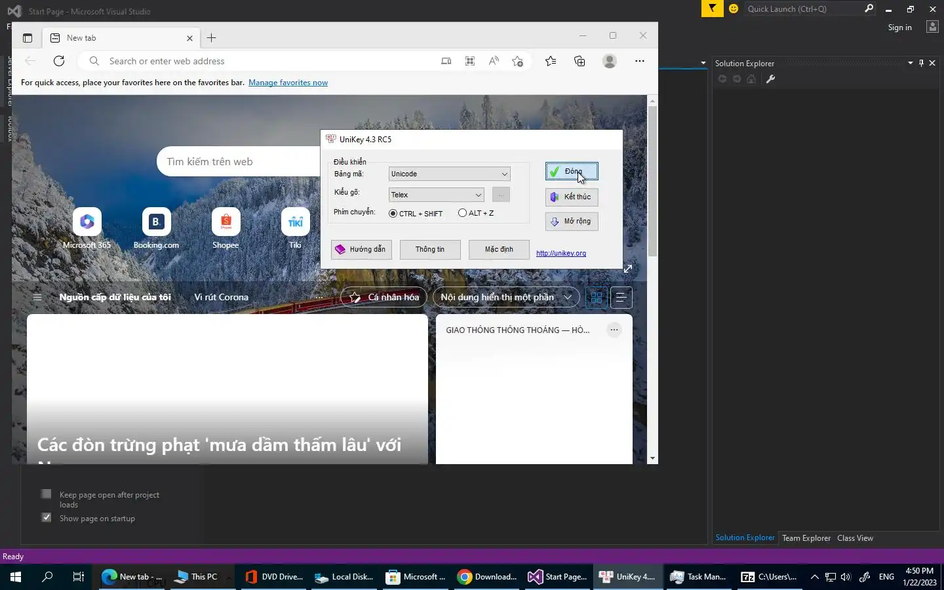Click the Edge tab actions icon
Screen dimensions: 944x590
click(x=27, y=38)
